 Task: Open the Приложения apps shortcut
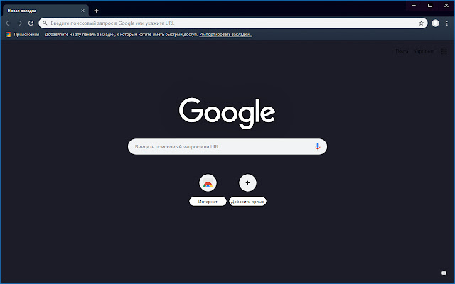22,35
